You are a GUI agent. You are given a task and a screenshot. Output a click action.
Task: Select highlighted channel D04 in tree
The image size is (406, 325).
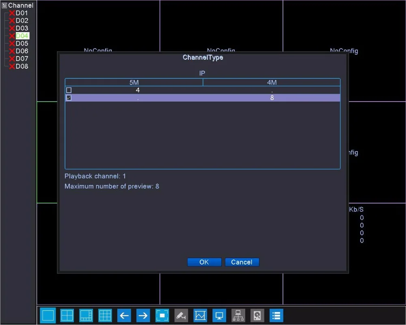pos(22,36)
